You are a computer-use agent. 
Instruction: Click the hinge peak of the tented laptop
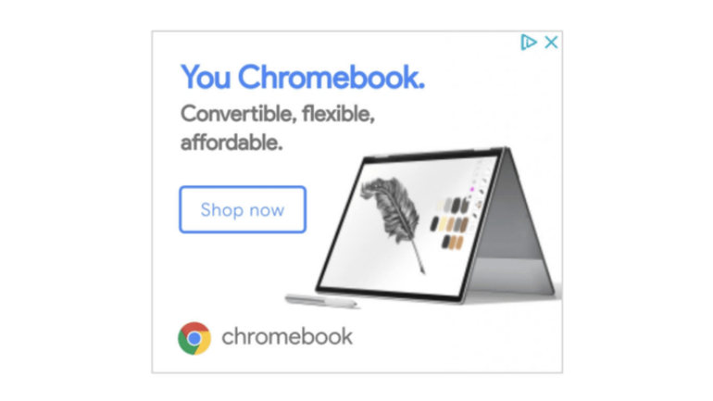click(x=505, y=149)
